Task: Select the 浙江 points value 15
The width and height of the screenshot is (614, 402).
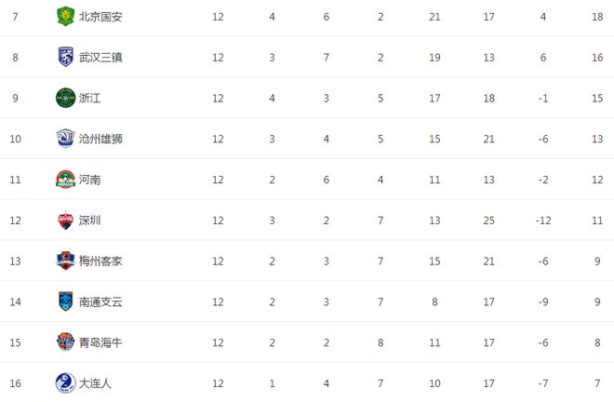Action: tap(597, 98)
